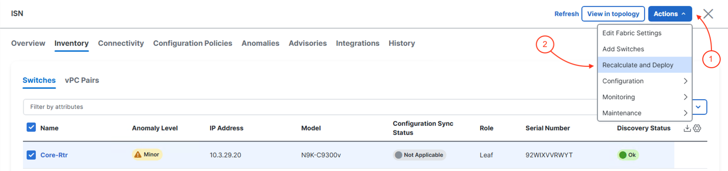Viewport: 728px width, 171px height.
Task: Click the Refresh link
Action: [x=566, y=14]
